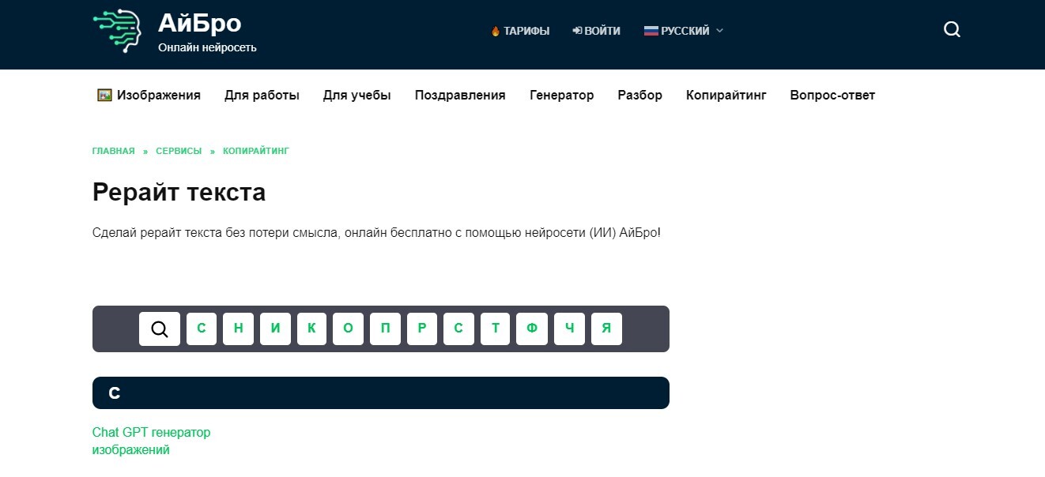
Task: Open the Генератор menu
Action: point(561,96)
